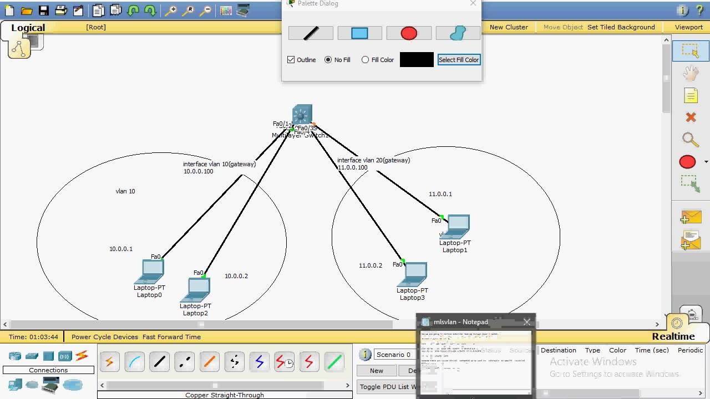Pick the line drawing tool in Palette Dialog
Viewport: 710px width, 399px height.
tap(311, 33)
